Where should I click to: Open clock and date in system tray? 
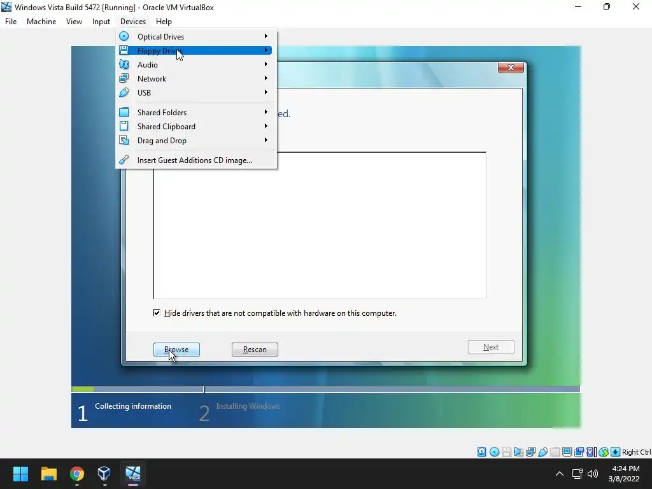tap(625, 474)
